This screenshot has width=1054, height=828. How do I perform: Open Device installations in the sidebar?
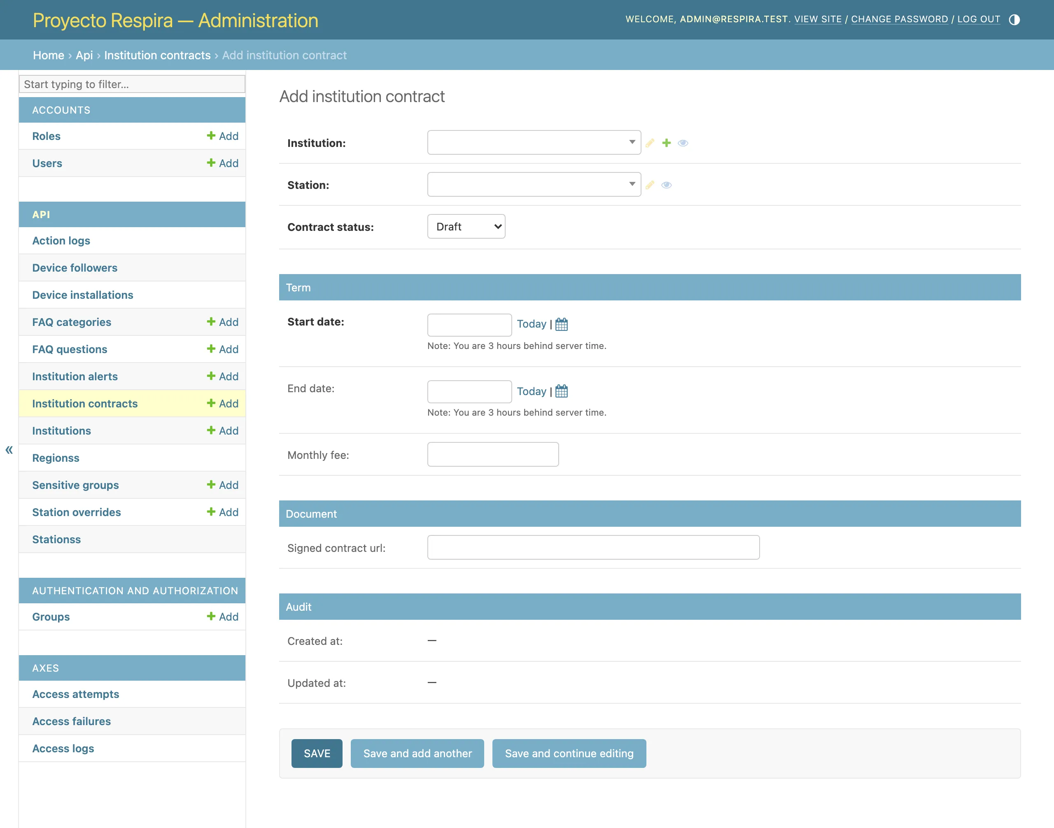(82, 295)
